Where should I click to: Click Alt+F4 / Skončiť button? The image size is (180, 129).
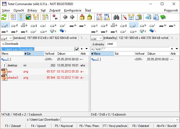click(166, 126)
